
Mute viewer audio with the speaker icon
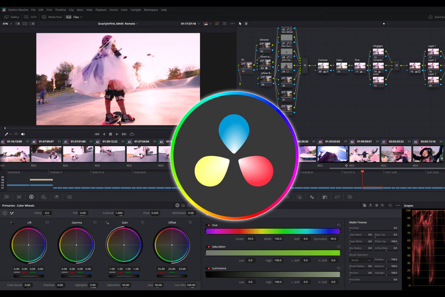tap(23, 134)
